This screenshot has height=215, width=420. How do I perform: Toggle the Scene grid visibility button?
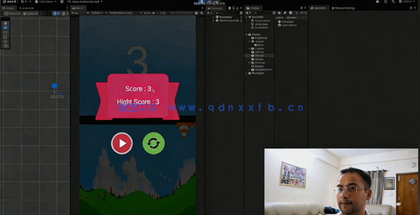pos(55,14)
